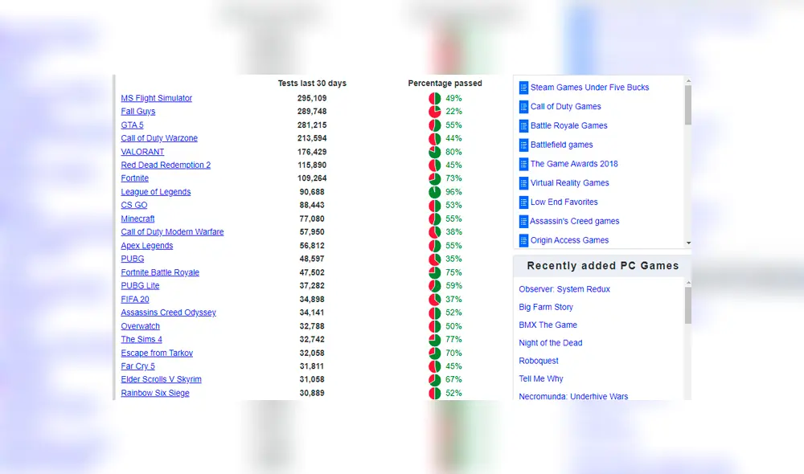
Task: Click the document icon beside Call of Duty Games
Action: coord(523,107)
